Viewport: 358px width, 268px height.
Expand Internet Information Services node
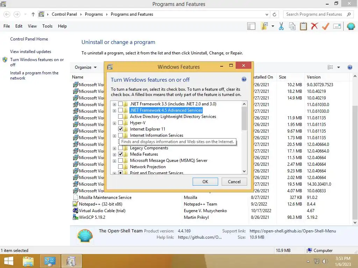click(114, 136)
